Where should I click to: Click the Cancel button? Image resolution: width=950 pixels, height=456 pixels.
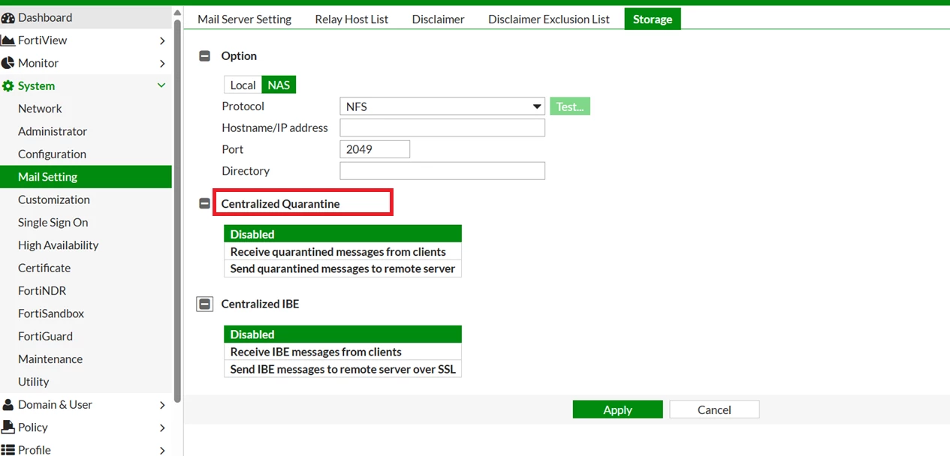(714, 409)
